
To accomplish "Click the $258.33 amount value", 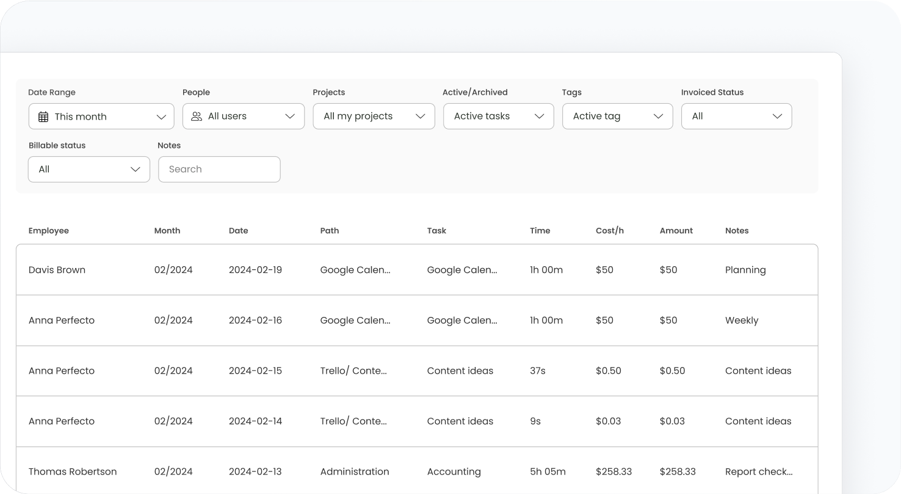I will click(678, 471).
